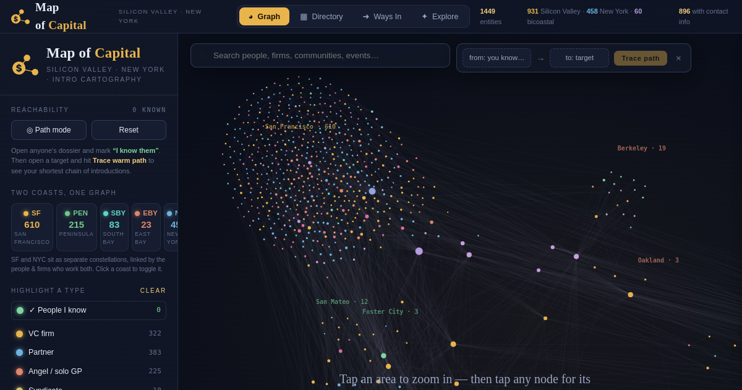Image resolution: width=742 pixels, height=390 pixels.
Task: Click the '458 New York' stat
Action: pyautogui.click(x=609, y=11)
